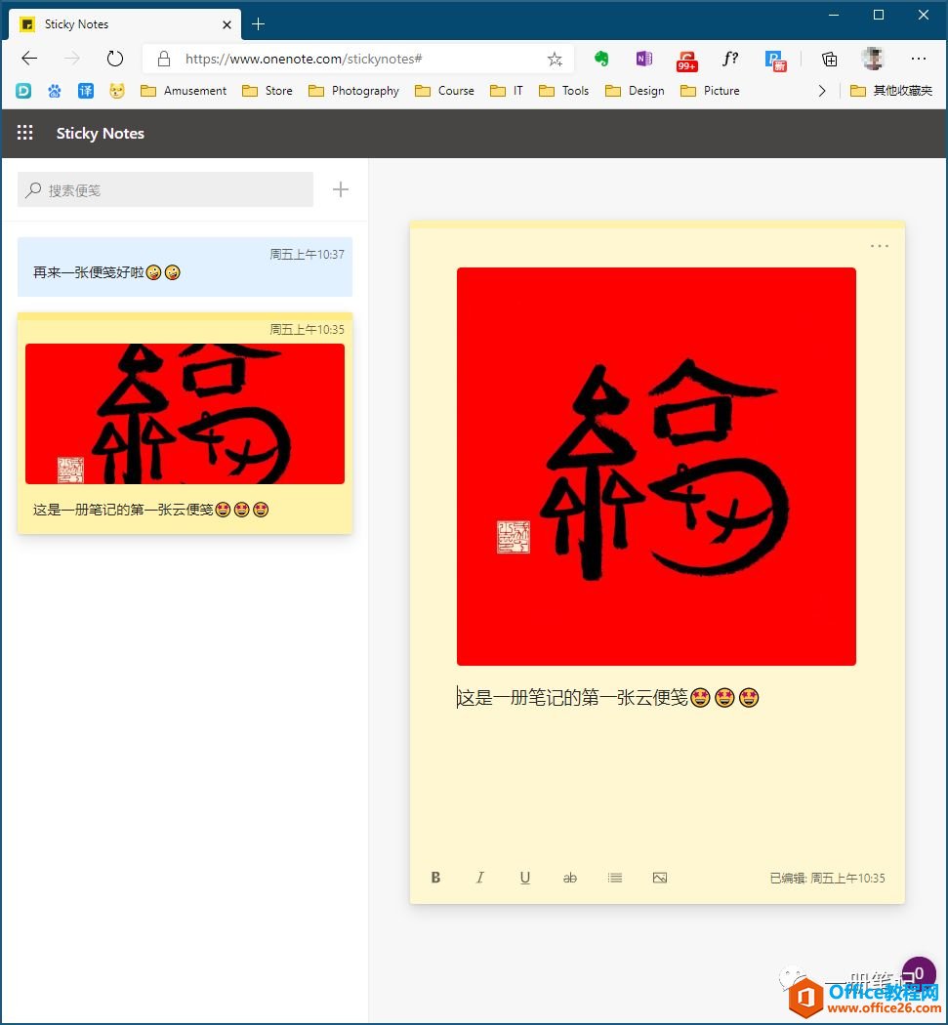Select the blue note 再来一张便笺好啦

point(185,266)
